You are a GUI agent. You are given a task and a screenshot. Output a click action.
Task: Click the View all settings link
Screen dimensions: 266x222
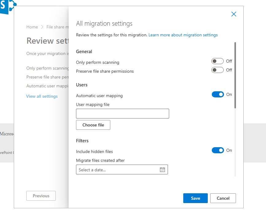pos(42,96)
